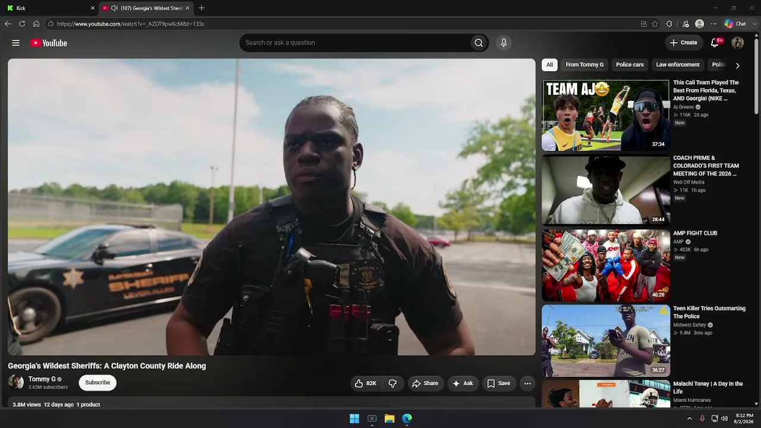Add this page to favorites star

pos(655,24)
